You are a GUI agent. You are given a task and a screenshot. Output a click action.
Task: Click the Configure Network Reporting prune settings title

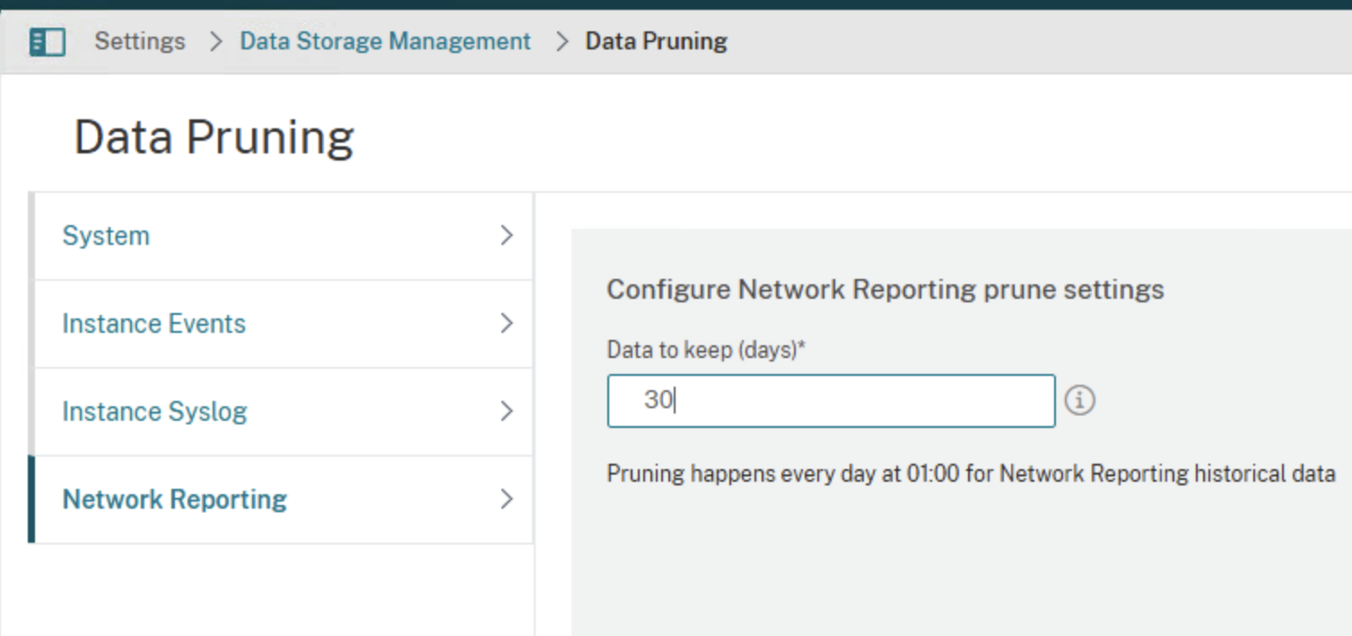coord(885,290)
